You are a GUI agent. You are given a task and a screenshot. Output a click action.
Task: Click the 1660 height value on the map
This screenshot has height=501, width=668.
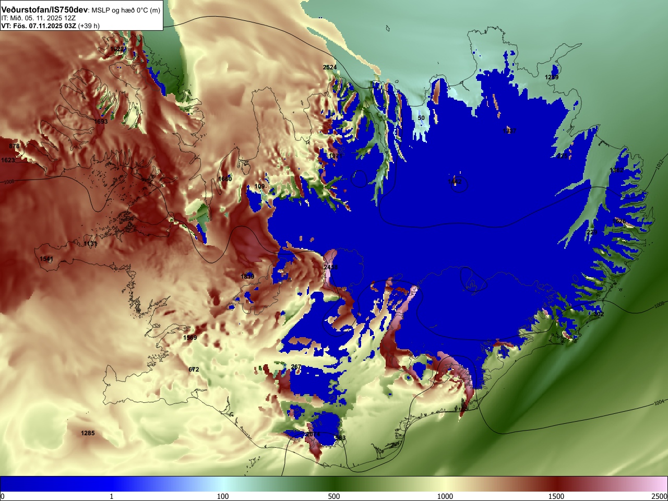pos(225,179)
